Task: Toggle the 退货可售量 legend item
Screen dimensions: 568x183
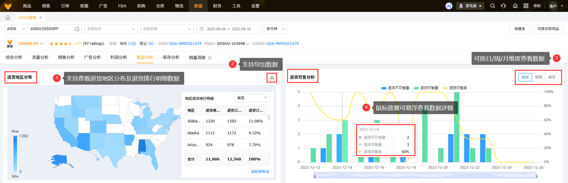Action: (x=426, y=88)
